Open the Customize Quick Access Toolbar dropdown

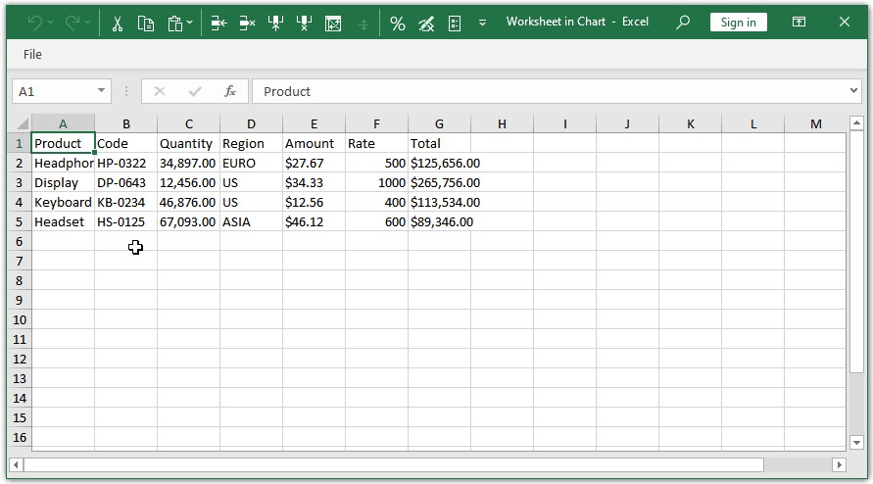[483, 23]
